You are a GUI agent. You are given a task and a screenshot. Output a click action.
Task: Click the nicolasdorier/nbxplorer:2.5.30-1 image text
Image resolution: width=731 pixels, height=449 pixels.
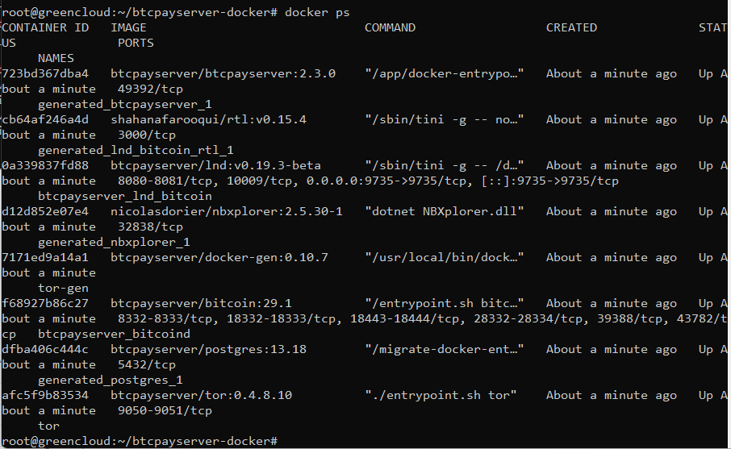[226, 211]
